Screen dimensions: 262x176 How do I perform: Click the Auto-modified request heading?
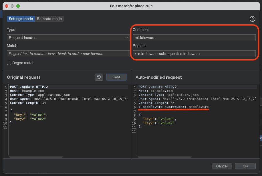click(158, 77)
